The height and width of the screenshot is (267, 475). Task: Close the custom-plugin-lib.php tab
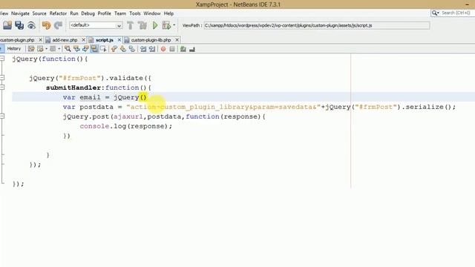click(x=177, y=40)
